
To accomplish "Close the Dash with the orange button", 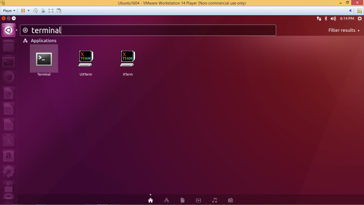I will 3,18.
